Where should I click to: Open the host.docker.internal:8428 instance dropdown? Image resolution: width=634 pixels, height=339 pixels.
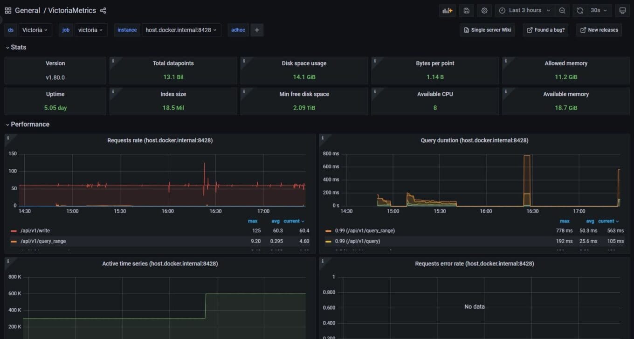pos(181,30)
